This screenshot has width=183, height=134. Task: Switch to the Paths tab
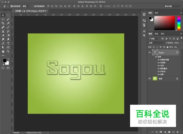pos(162,34)
